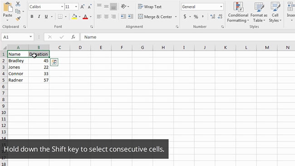Open the font size 11 dropdown

click(76, 7)
